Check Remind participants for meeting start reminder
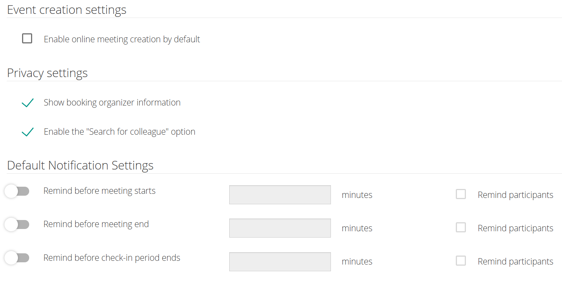 (461, 194)
